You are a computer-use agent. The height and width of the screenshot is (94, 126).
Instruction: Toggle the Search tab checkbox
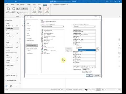point(75,44)
